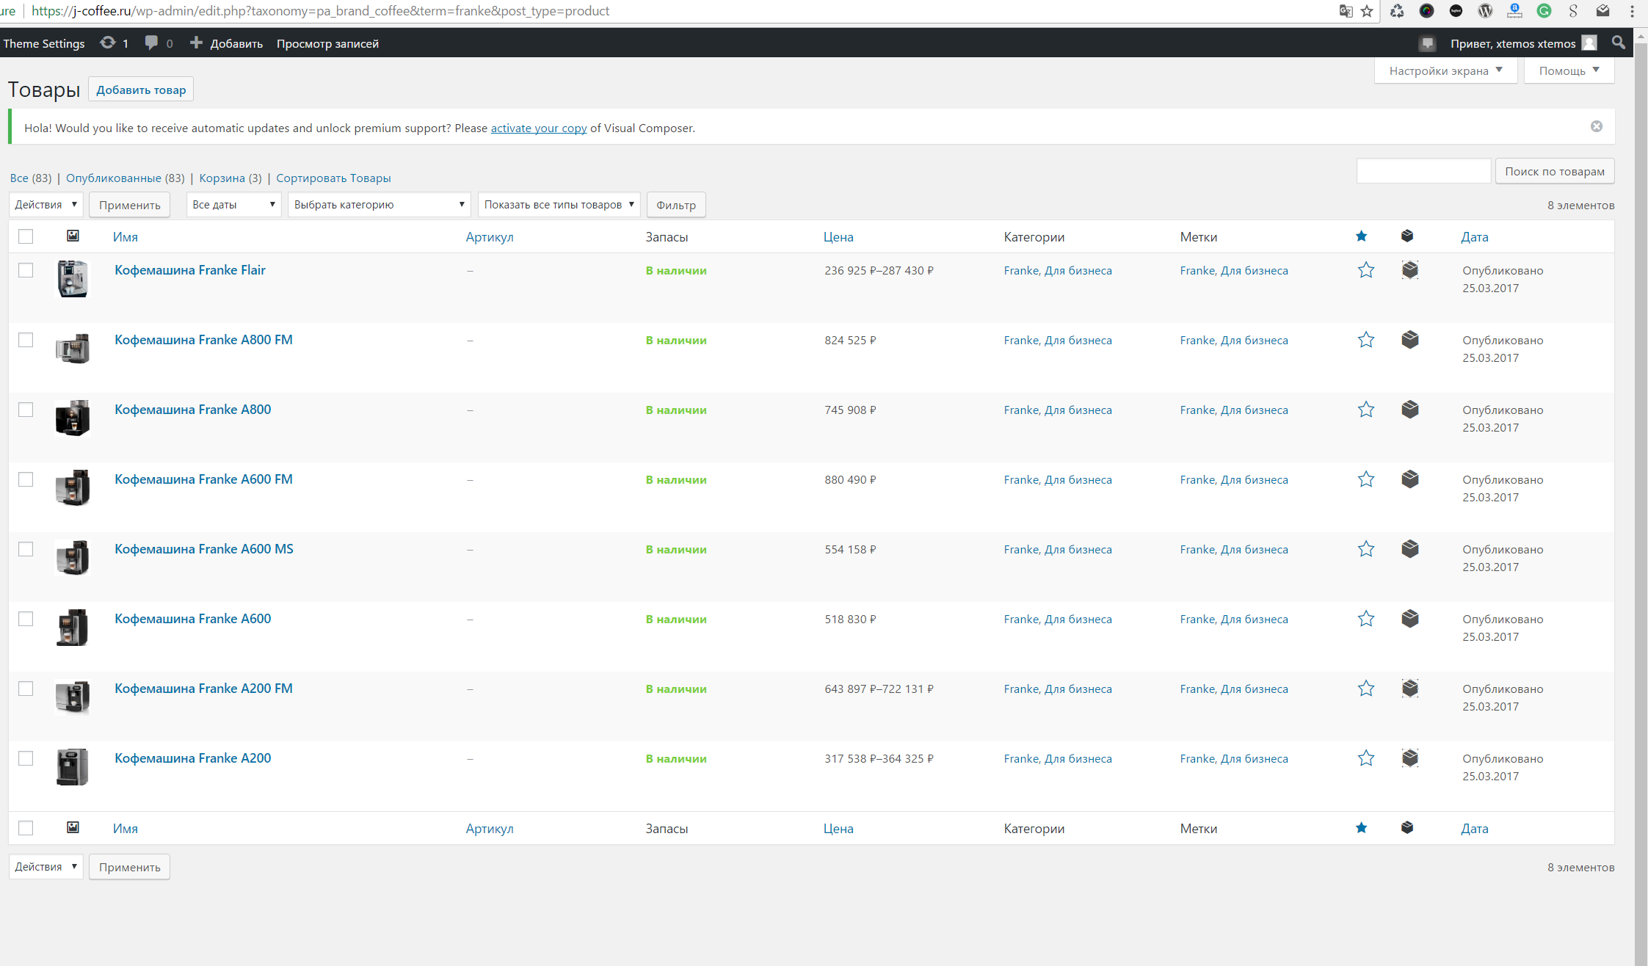The image size is (1648, 966).
Task: Toggle featured star for Franke Flair
Action: [1365, 270]
